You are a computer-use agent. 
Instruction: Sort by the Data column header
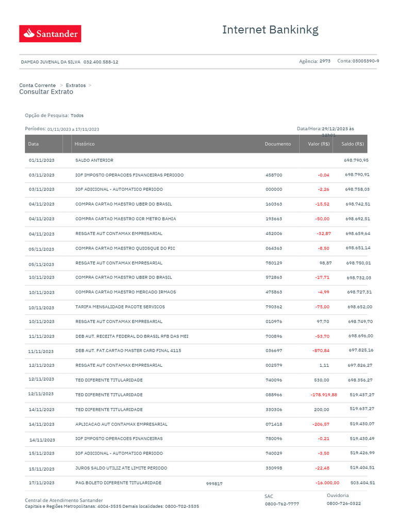tap(34, 144)
